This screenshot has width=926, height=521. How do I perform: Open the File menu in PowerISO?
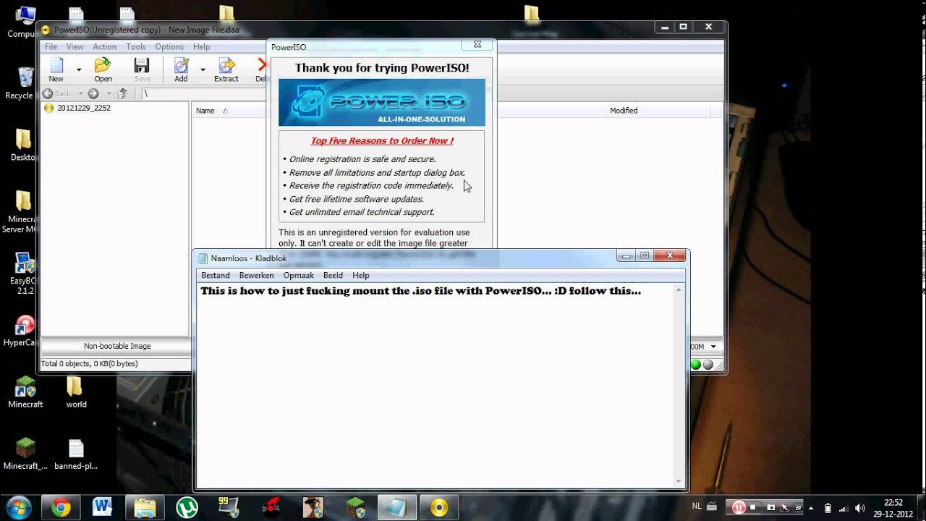51,46
